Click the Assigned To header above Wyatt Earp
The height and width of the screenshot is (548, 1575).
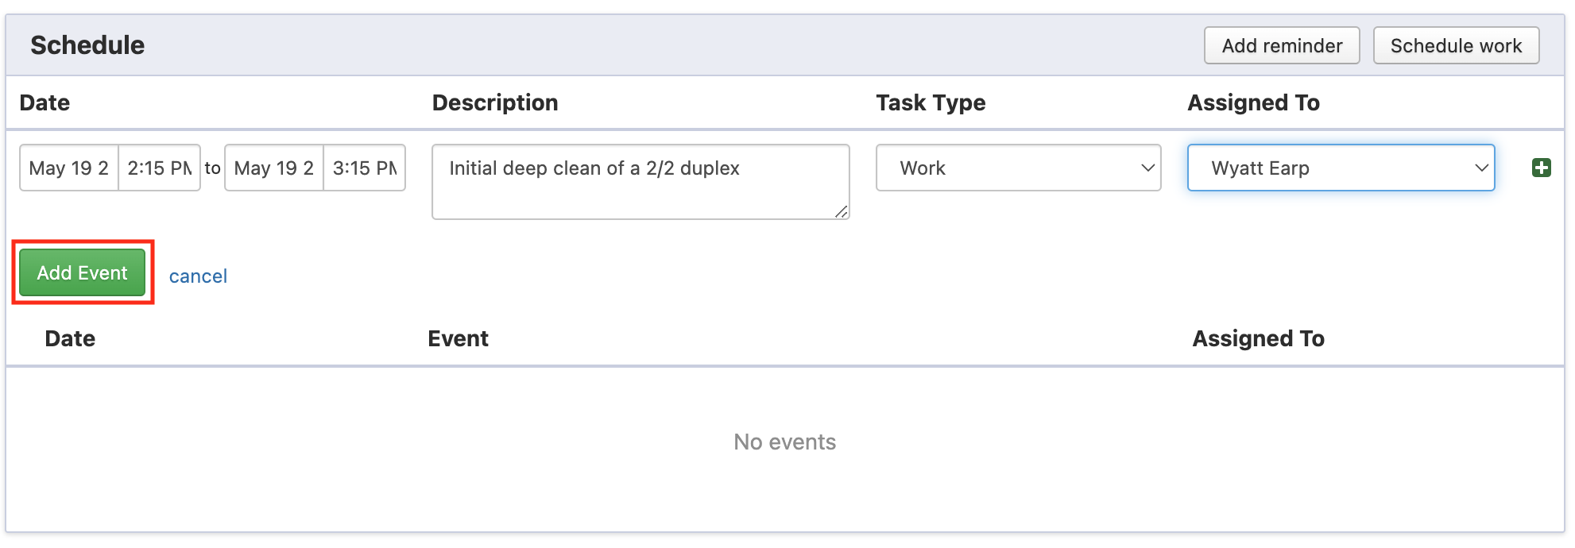point(1252,102)
